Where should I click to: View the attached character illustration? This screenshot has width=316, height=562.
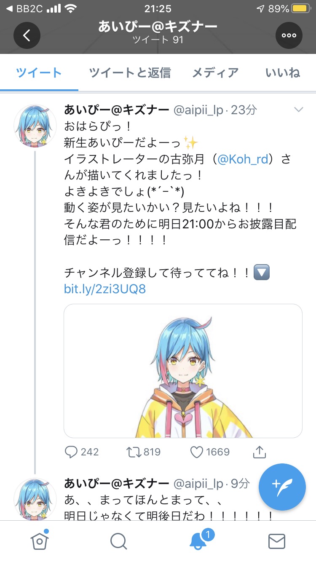183,371
